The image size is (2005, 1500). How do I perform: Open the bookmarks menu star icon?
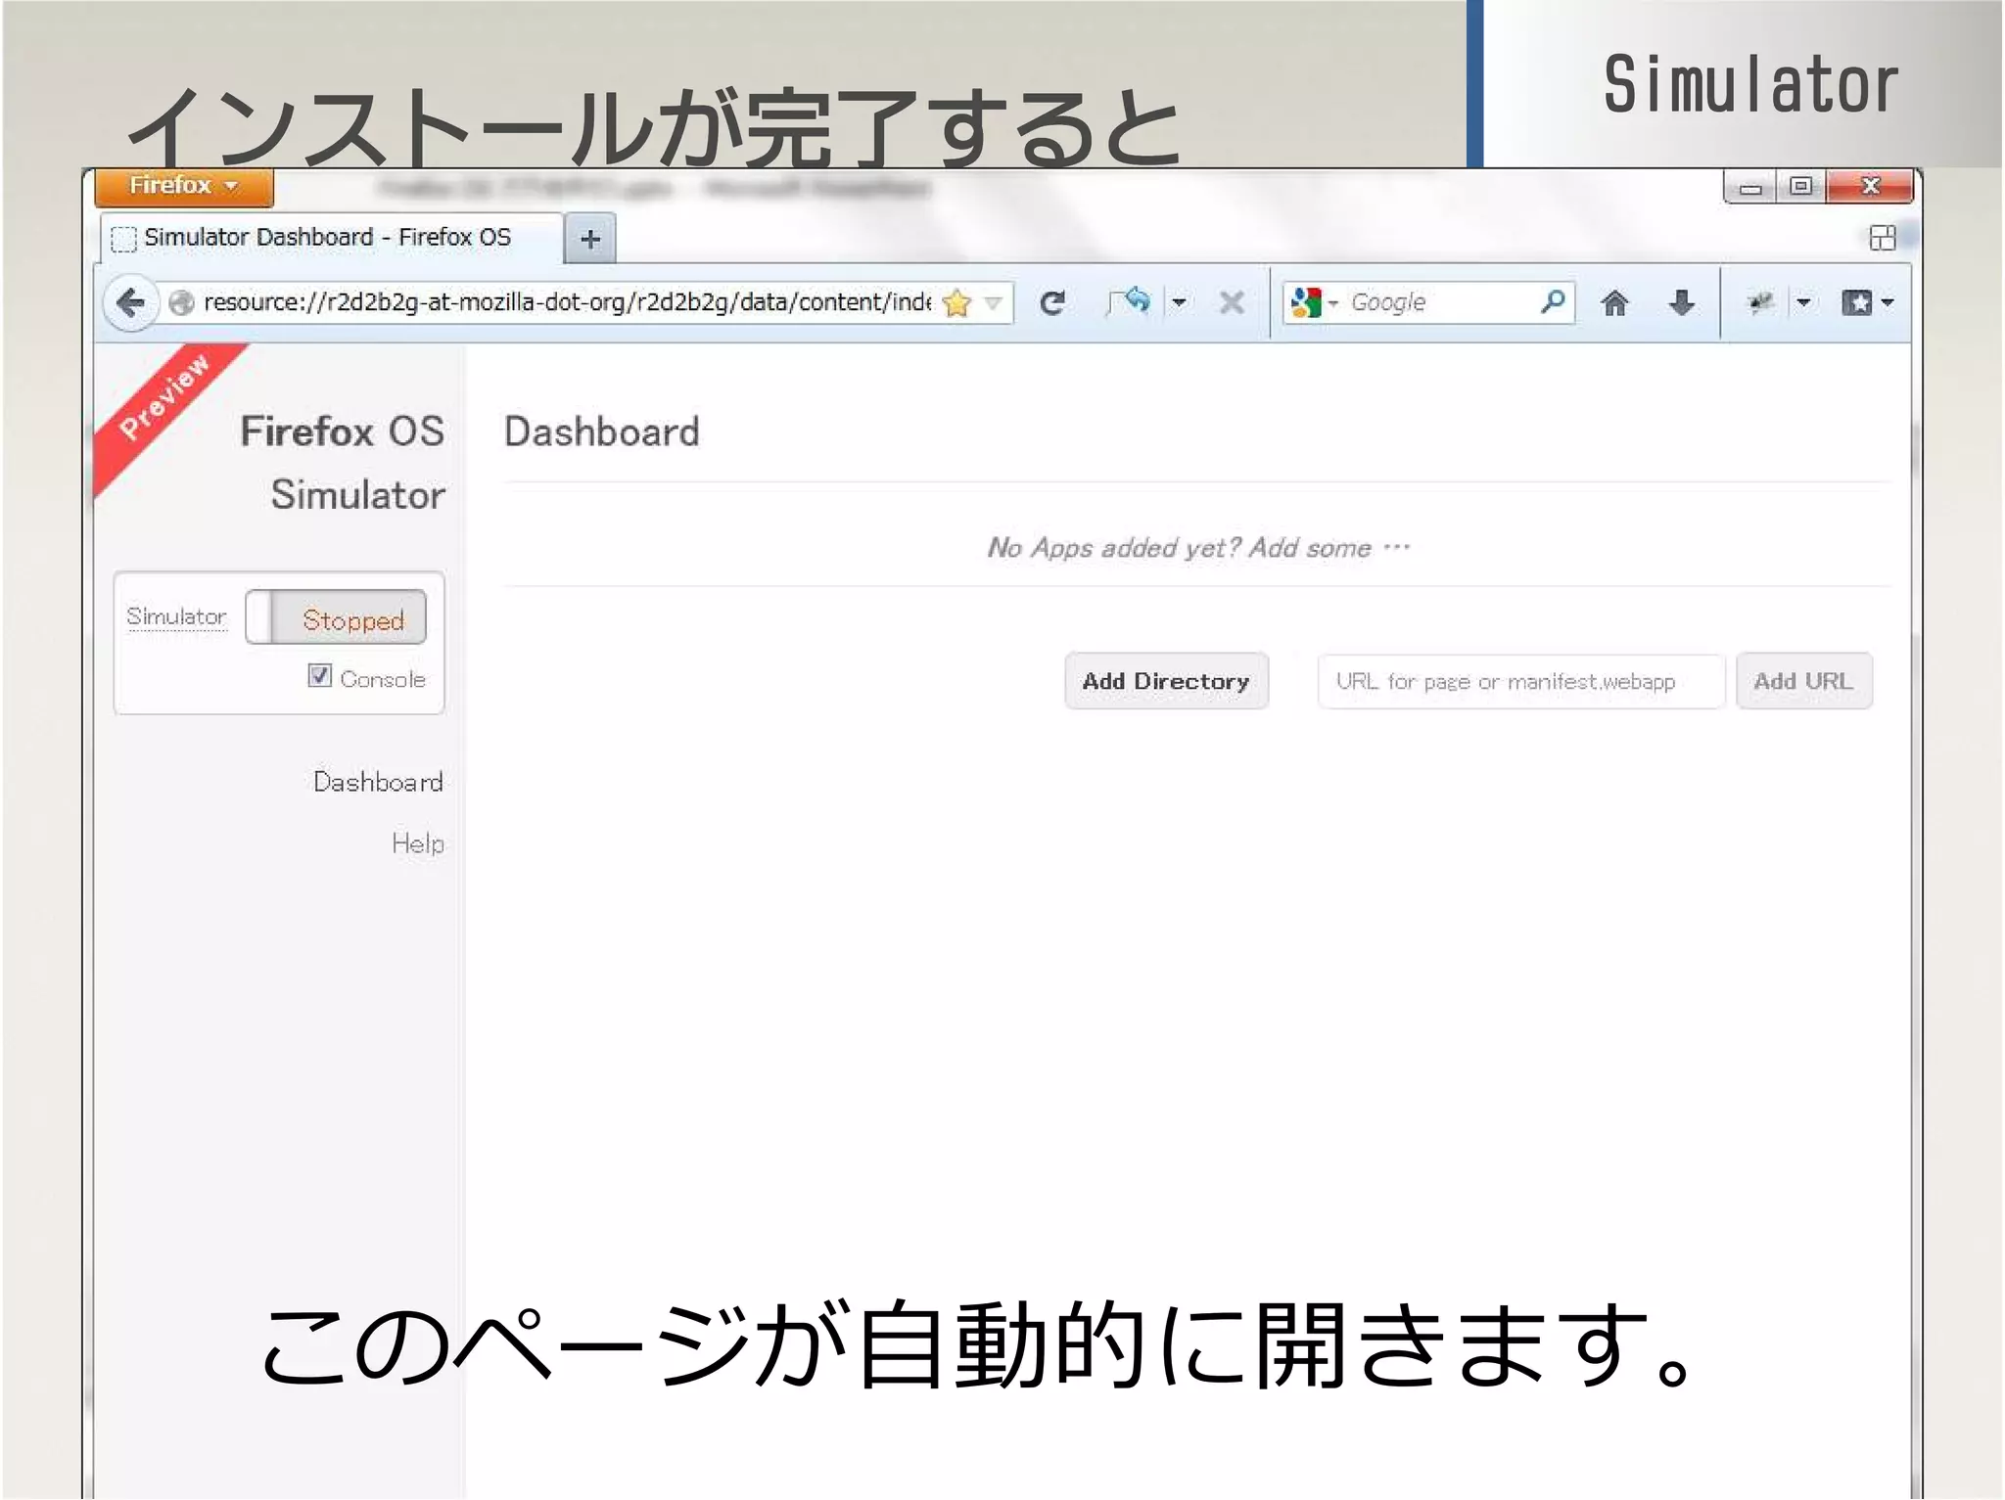point(1856,303)
